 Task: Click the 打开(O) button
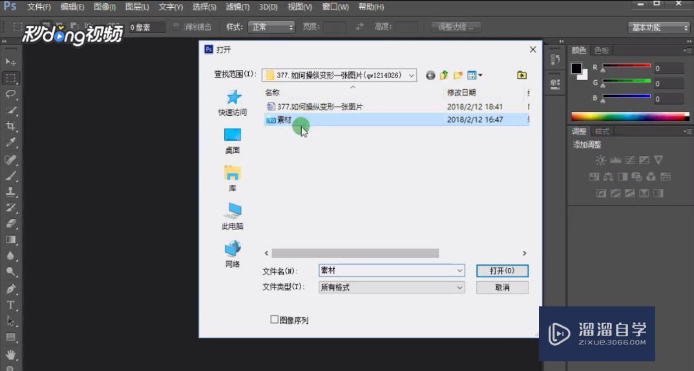click(x=502, y=271)
